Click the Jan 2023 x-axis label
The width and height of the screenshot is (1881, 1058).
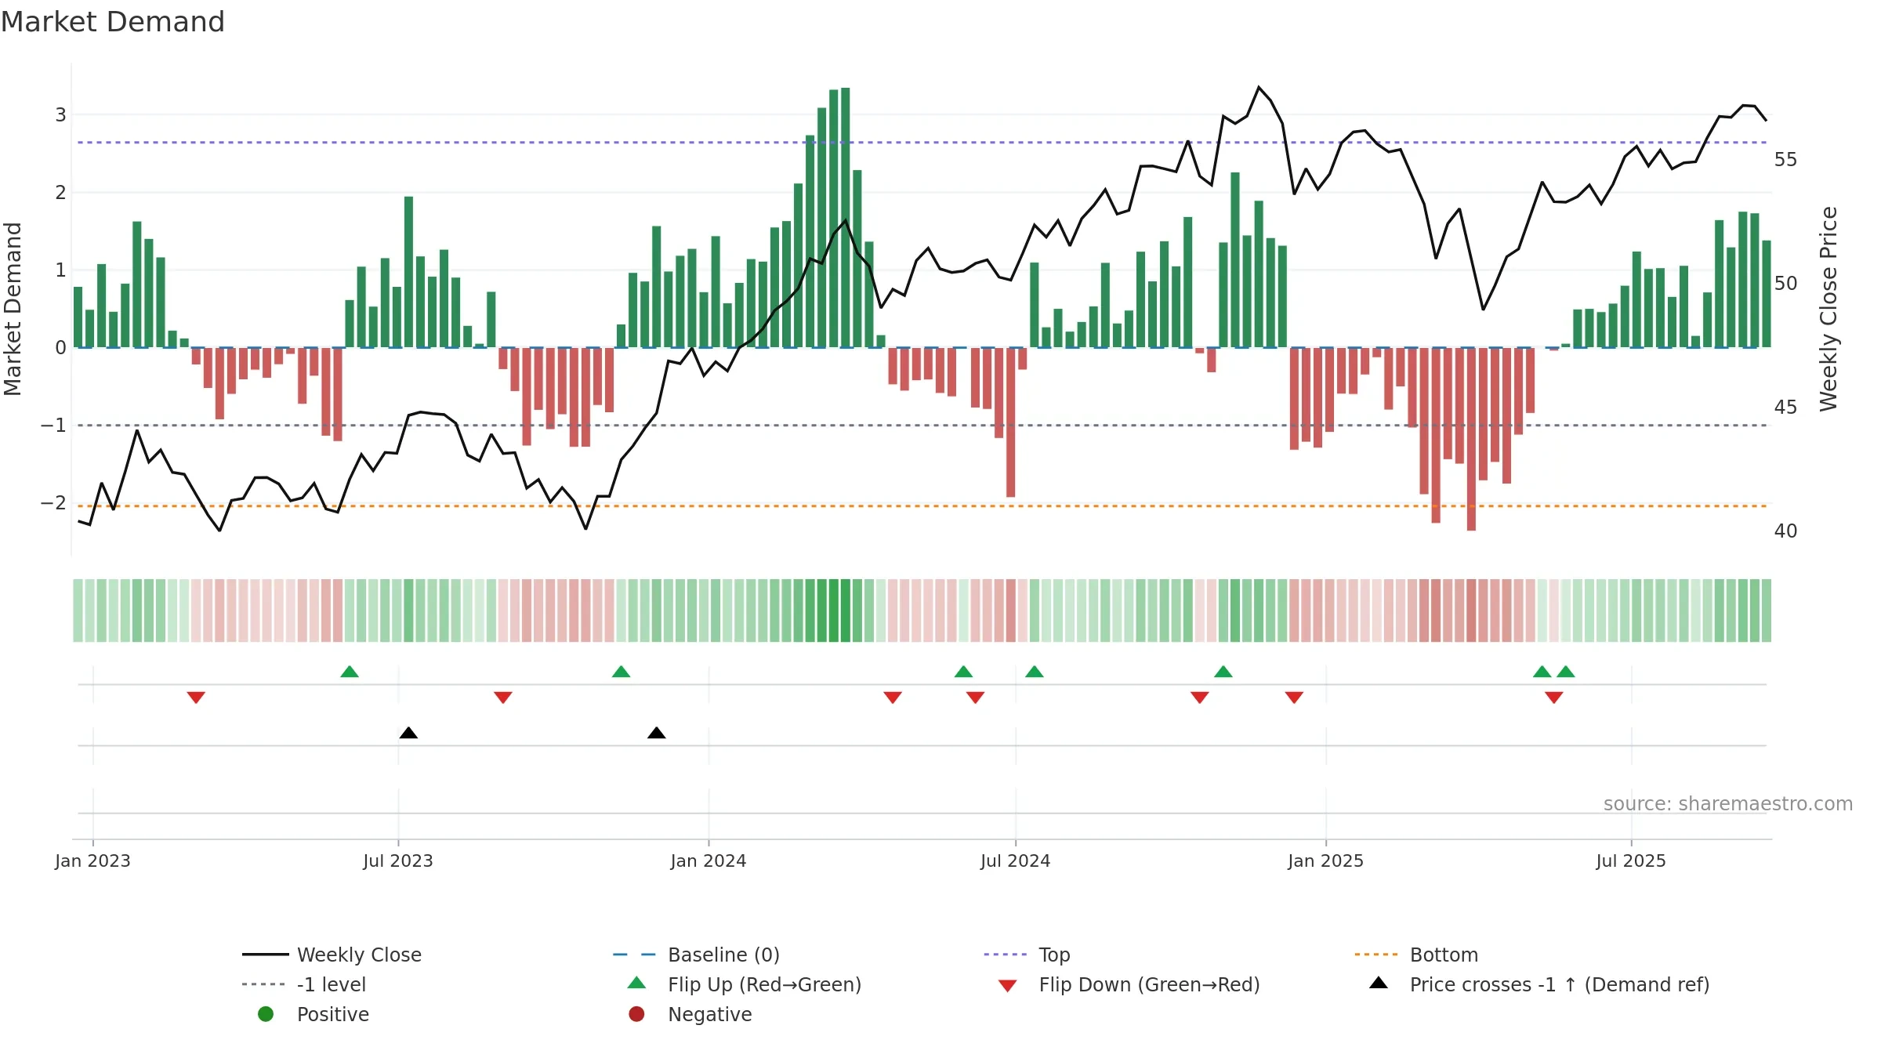point(92,861)
